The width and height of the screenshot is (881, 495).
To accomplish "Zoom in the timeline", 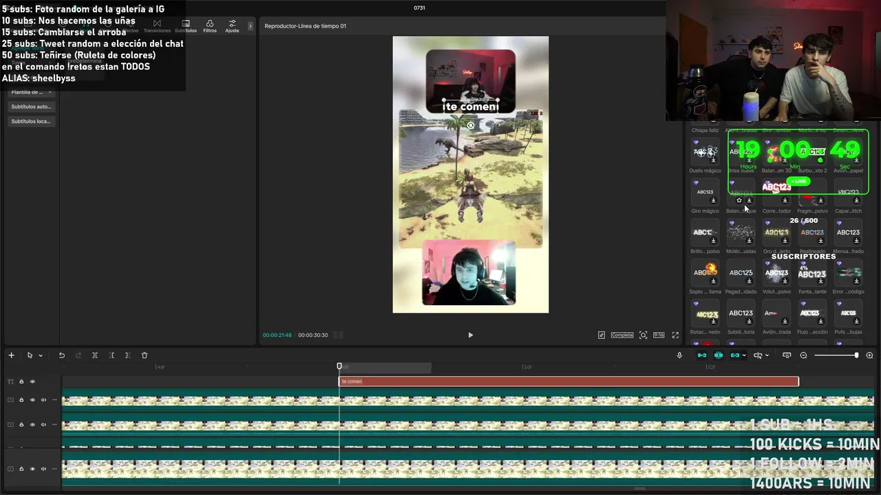I will pos(869,355).
